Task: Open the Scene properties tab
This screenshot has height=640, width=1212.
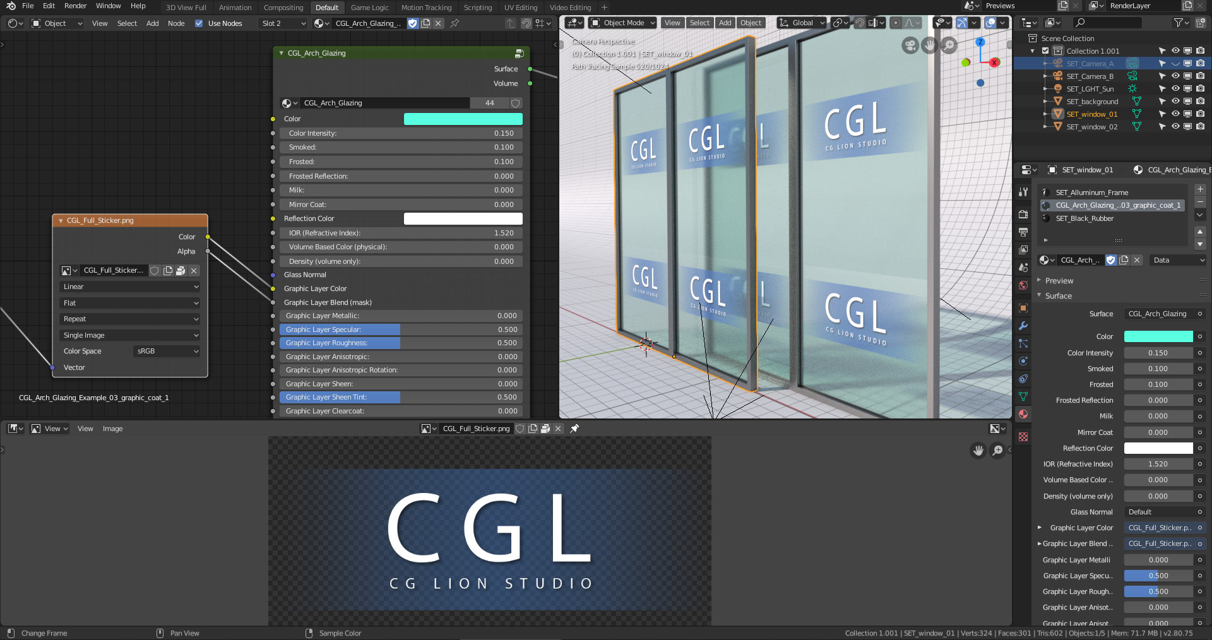Action: (1023, 268)
